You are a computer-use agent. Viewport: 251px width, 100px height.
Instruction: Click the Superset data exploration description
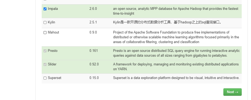[176, 78]
